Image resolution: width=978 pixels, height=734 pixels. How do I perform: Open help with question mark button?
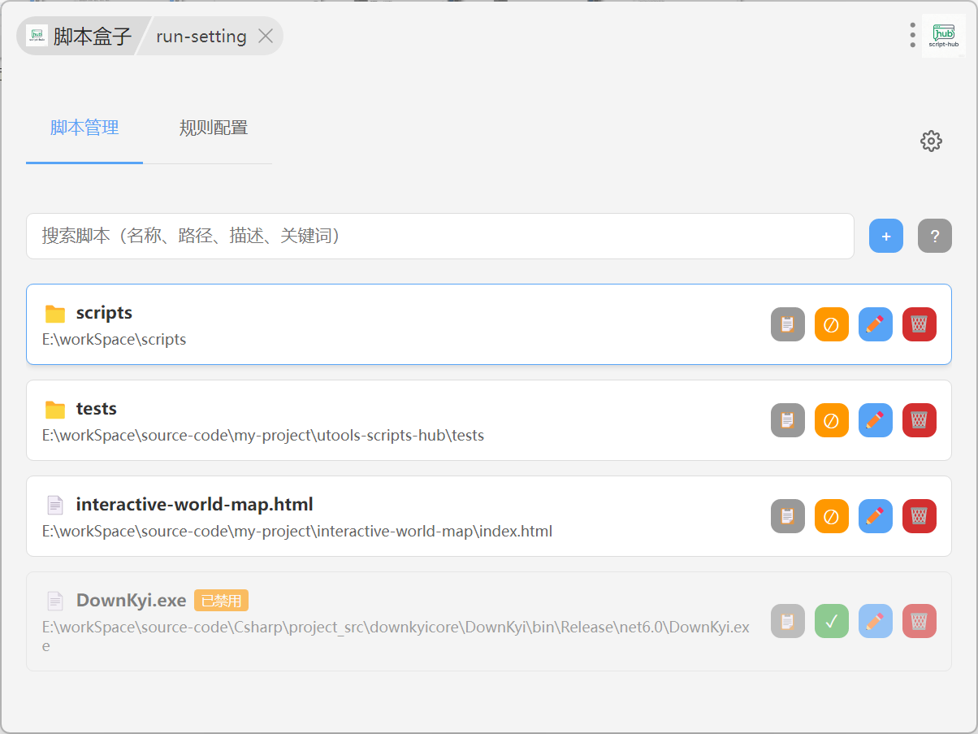pos(934,237)
